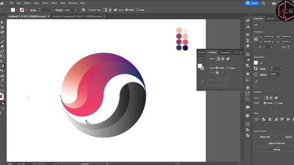Select Points radio in Properties Gradient section
Image resolution: width=294 pixels, height=165 pixels.
pyautogui.click(x=265, y=103)
